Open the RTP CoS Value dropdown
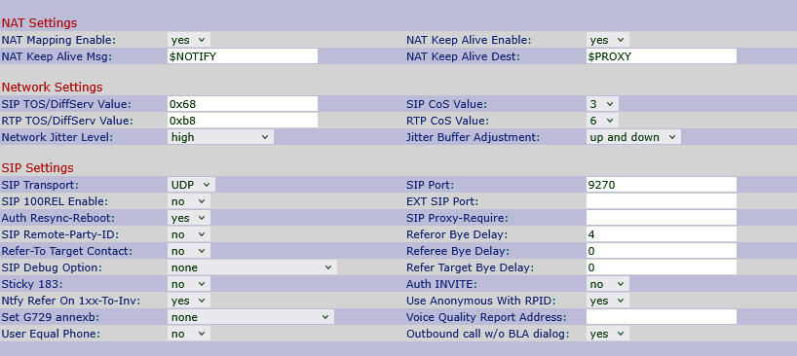Image resolution: width=797 pixels, height=356 pixels. [602, 121]
